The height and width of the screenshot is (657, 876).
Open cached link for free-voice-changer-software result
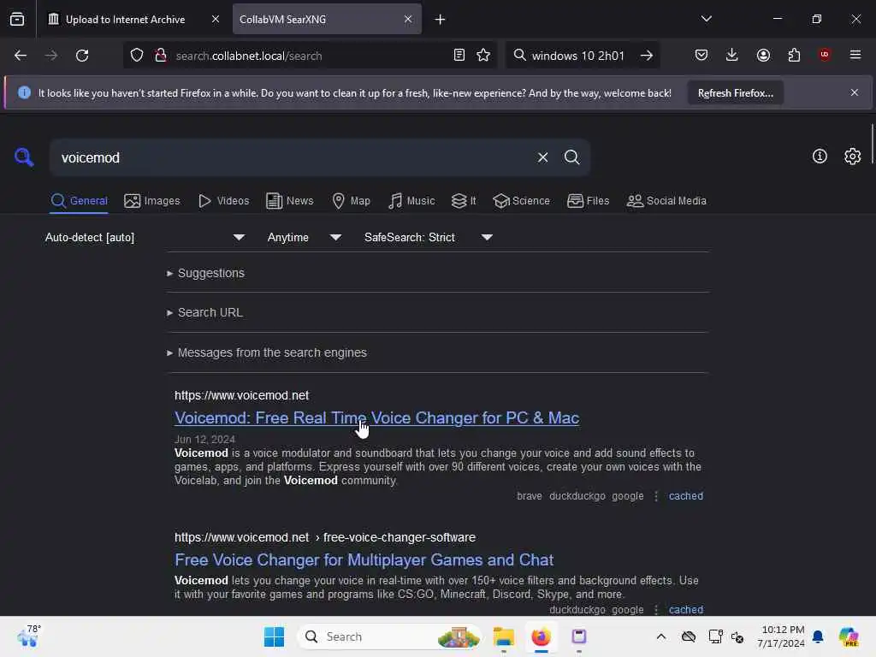click(x=685, y=609)
